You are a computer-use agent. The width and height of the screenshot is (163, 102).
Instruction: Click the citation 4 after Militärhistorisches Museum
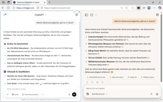click(108, 65)
